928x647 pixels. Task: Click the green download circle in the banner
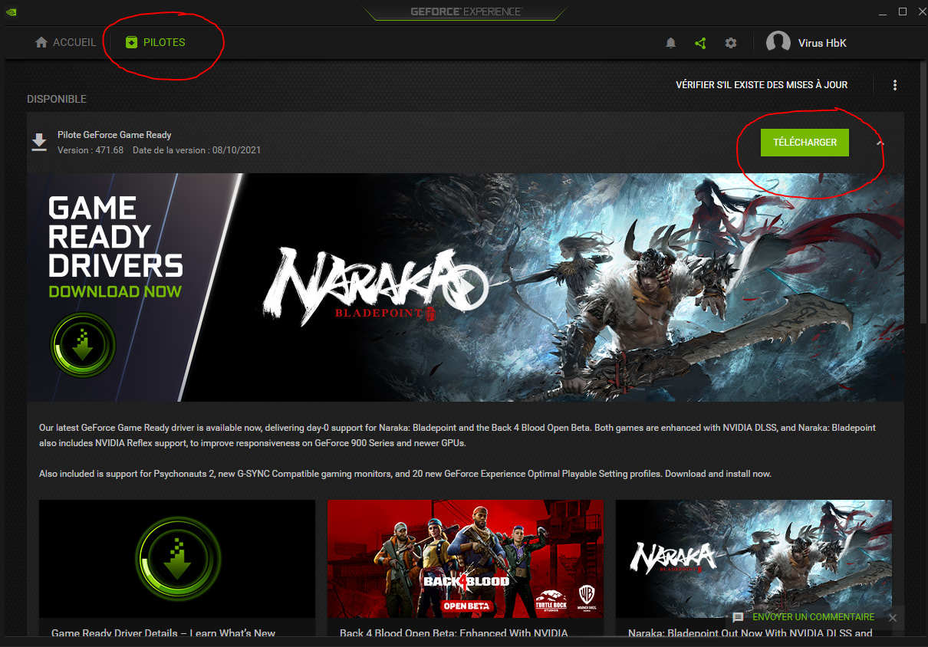[83, 346]
